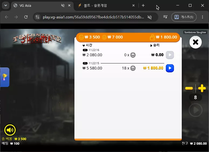
Task: Click the 베팅 ₩ 100 bet label
Action: point(11,143)
